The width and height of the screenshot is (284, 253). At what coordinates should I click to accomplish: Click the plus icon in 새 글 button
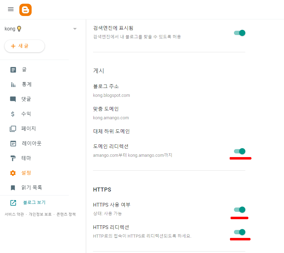13,46
